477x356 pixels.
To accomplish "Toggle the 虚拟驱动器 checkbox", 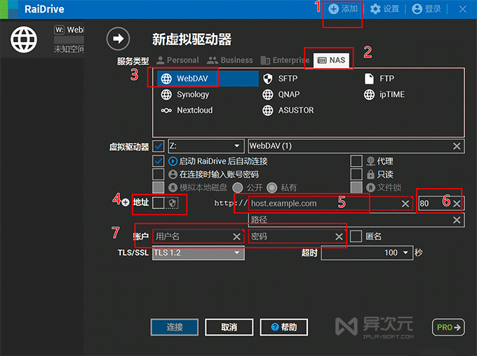I will 159,146.
